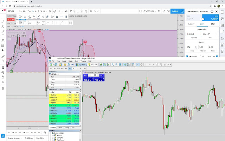Collapse the indicator legend chevron on chart
The width and height of the screenshot is (225, 141).
click(9, 39)
